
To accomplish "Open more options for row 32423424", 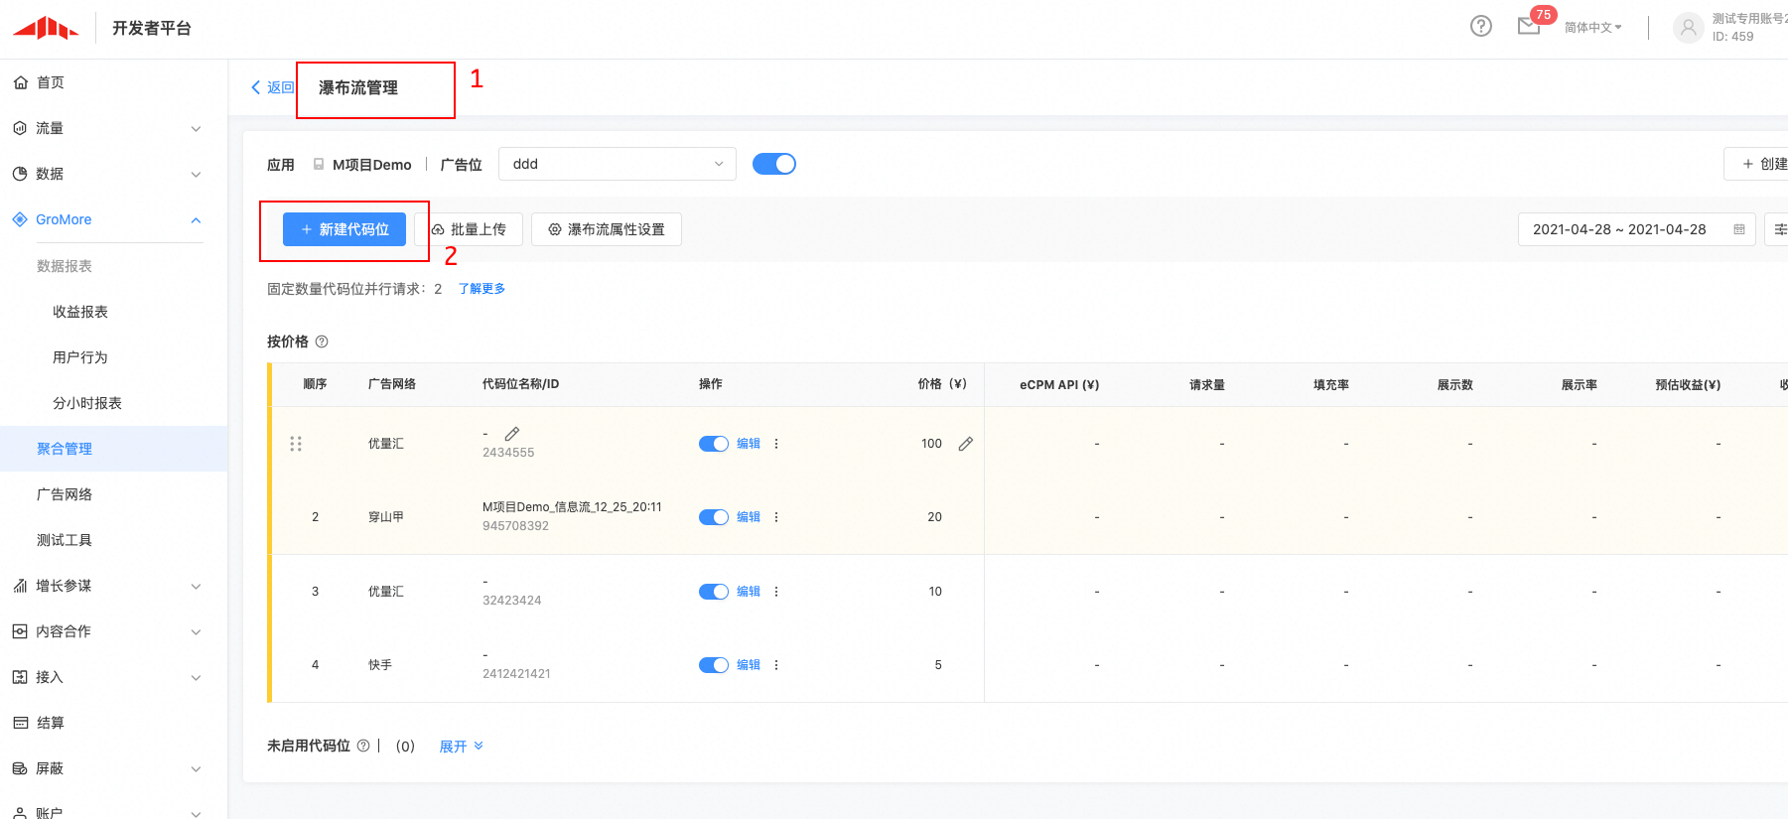I will pyautogui.click(x=776, y=592).
